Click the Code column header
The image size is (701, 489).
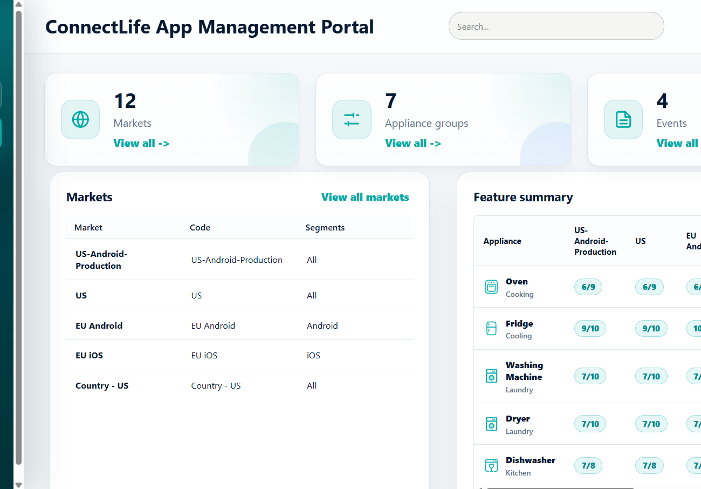(x=200, y=227)
